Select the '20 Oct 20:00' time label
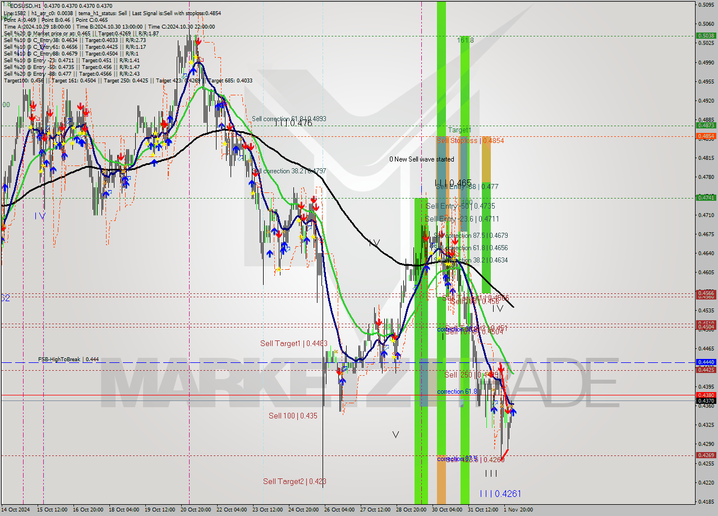The image size is (718, 516). 196,510
